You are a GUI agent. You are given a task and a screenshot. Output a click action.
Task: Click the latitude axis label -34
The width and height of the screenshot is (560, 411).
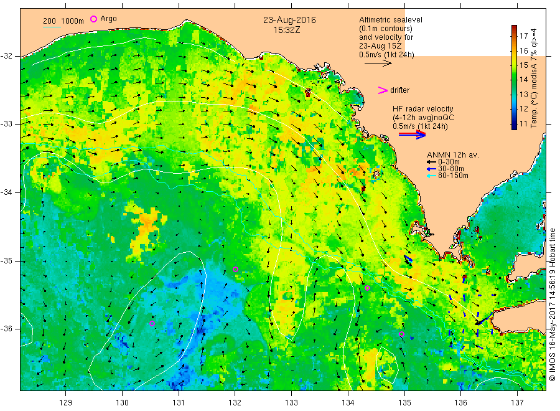pyautogui.click(x=6, y=192)
